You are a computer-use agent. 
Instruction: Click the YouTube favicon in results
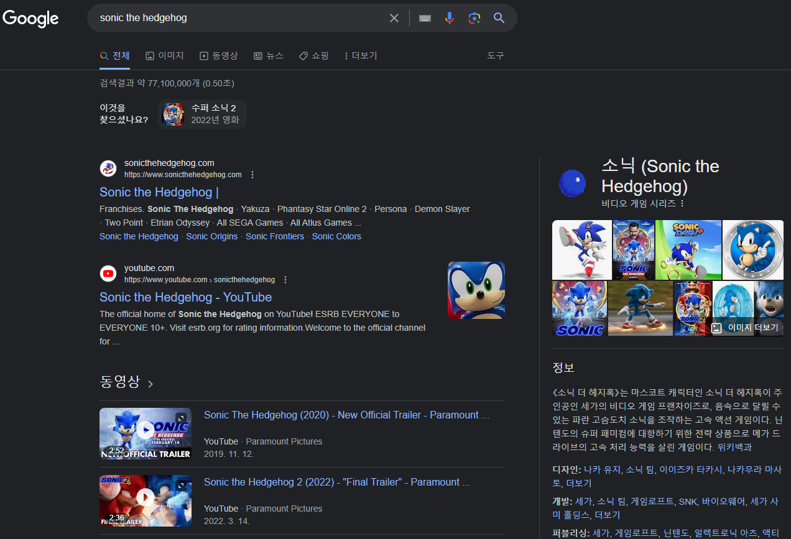click(108, 274)
